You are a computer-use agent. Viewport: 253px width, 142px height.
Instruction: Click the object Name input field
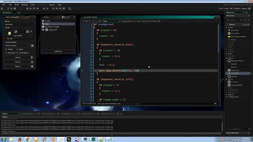pos(19,24)
